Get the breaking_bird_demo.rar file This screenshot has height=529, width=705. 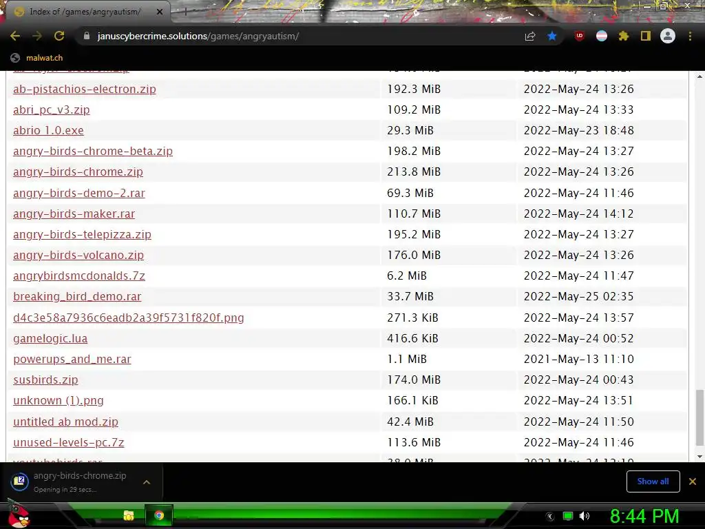[x=77, y=296]
